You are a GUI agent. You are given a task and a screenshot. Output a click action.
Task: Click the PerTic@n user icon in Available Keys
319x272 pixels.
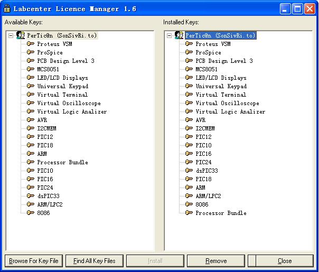(x=21, y=35)
